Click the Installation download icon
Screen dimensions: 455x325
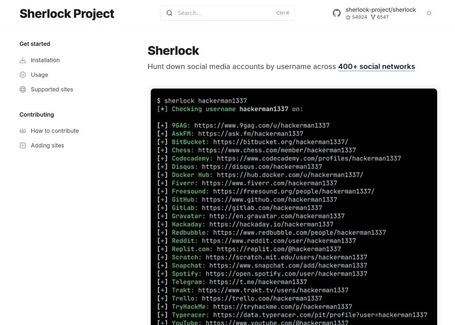23,60
